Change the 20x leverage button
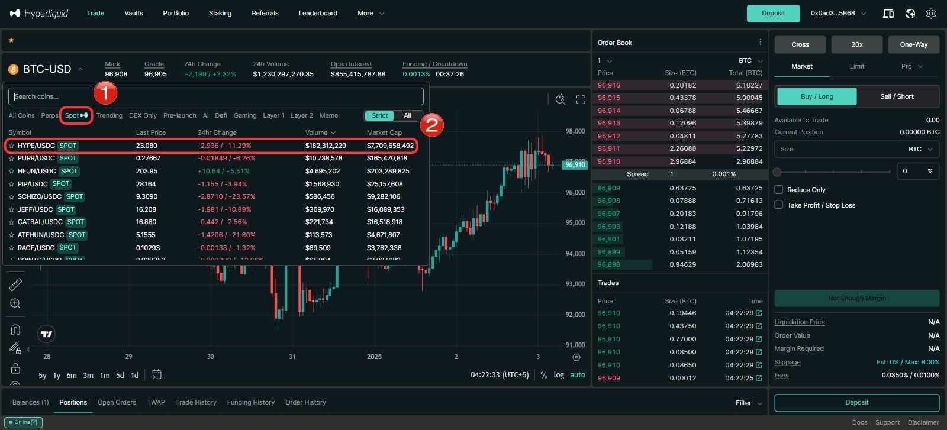The image size is (947, 430). point(857,44)
